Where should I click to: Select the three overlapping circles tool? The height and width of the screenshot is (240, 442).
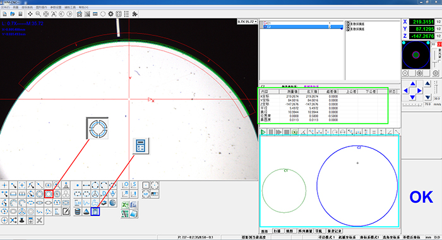coord(66,194)
